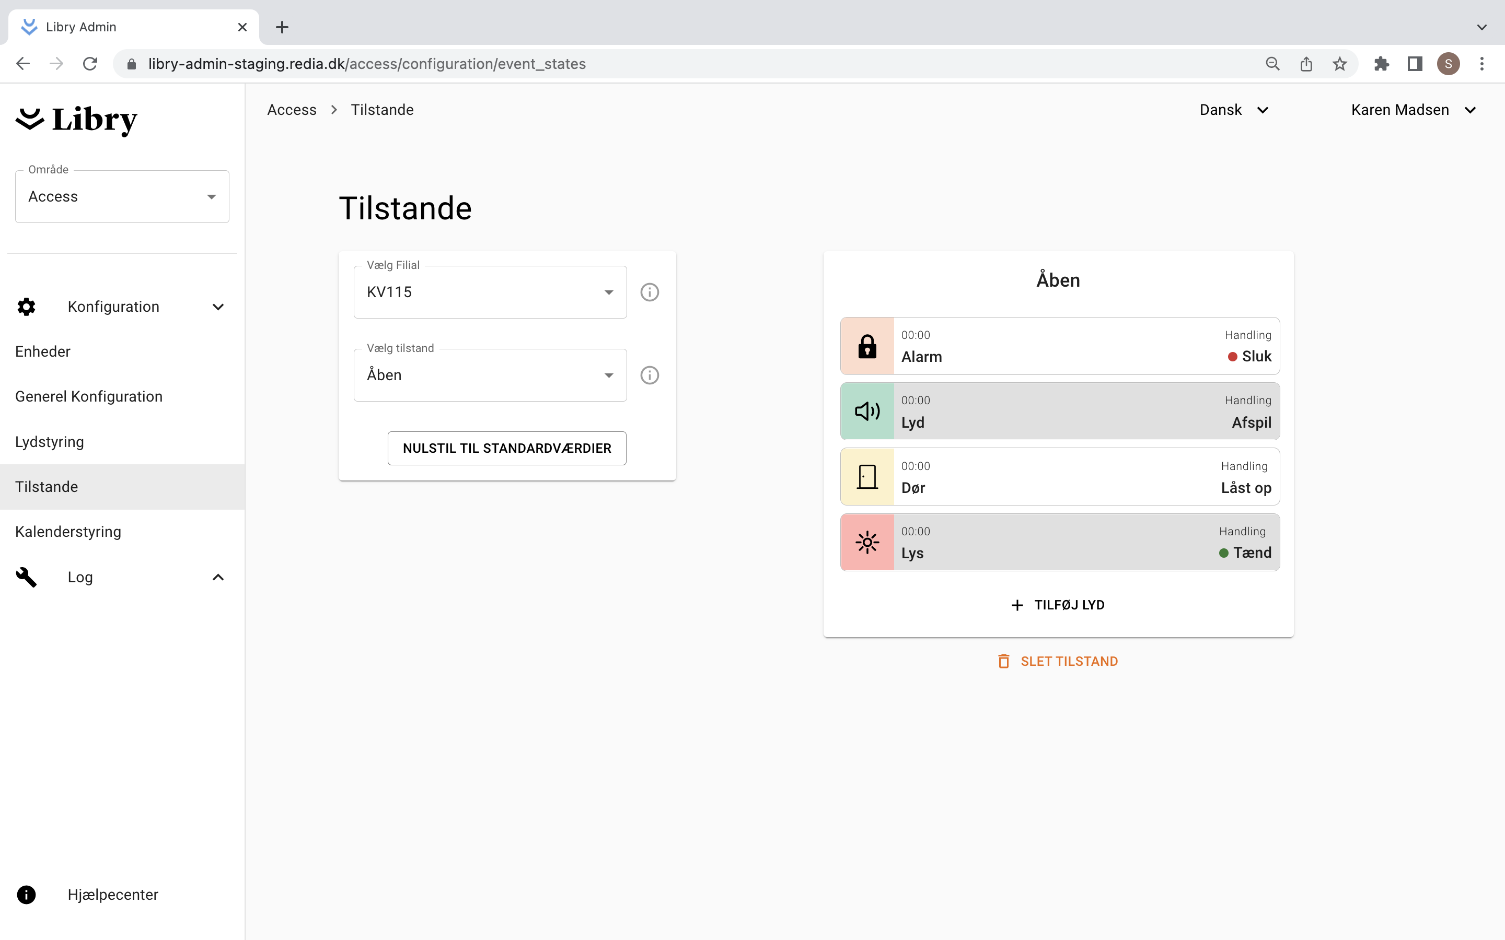Click the orange Slet tilstand link
Image resolution: width=1505 pixels, height=940 pixels.
[1058, 662]
